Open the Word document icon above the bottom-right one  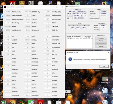click(x=105, y=91)
